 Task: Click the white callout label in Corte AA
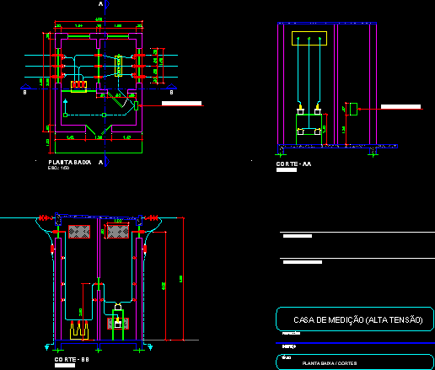[x=400, y=107]
